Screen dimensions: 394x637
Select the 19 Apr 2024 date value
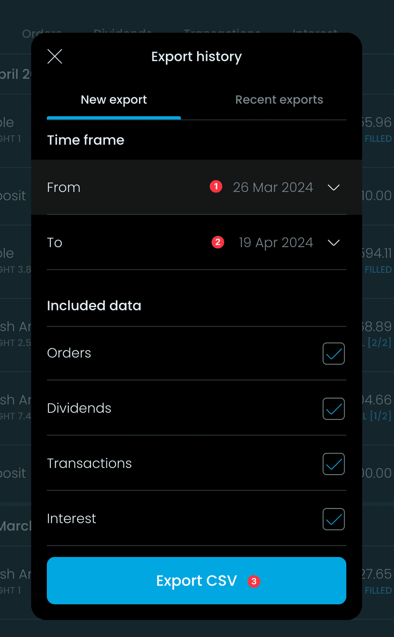pos(276,243)
